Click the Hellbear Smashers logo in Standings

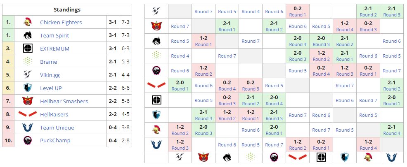coord(28,101)
